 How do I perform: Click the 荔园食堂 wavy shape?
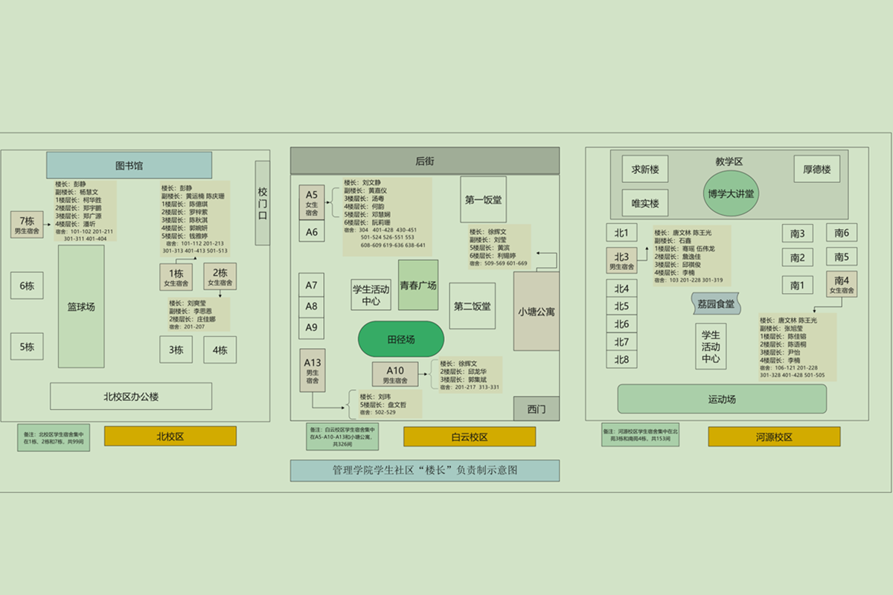tap(716, 303)
